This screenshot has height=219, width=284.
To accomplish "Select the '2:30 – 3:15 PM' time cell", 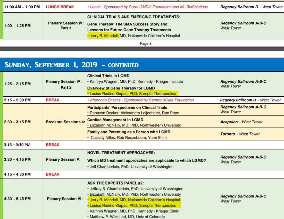I will tap(17, 122).
